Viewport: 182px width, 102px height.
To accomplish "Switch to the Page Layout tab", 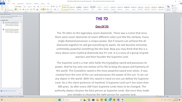I will tap(21, 3).
